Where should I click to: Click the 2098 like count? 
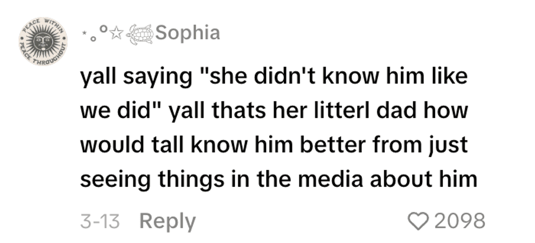[460, 221]
